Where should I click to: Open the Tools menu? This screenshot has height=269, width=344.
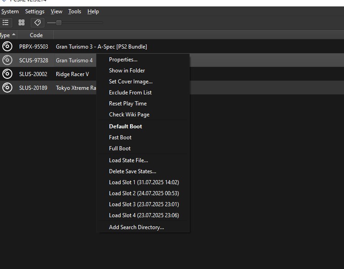point(75,11)
